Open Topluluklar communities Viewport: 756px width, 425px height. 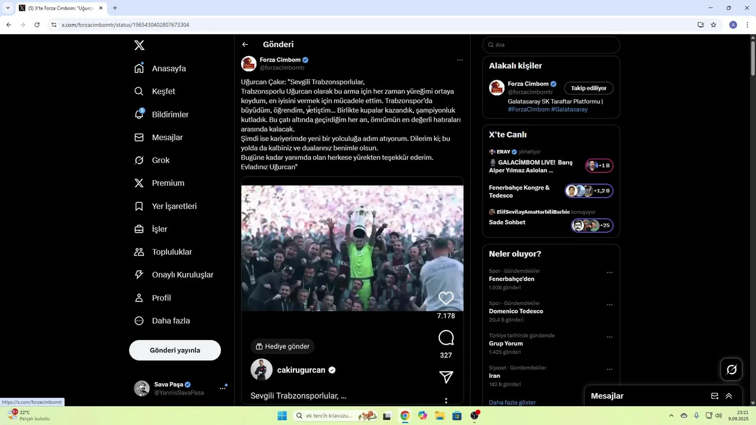tap(164, 252)
